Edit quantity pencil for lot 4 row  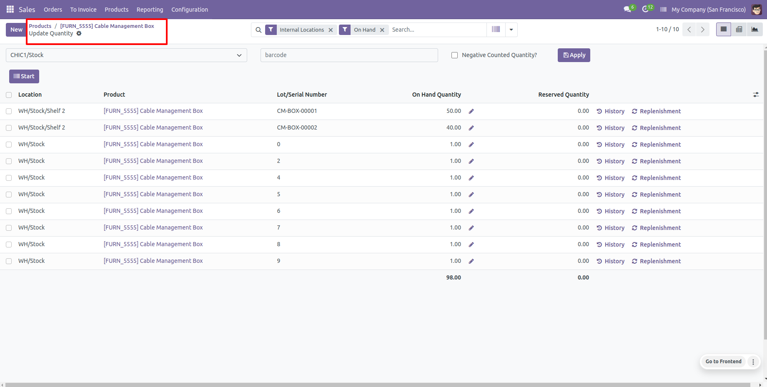(471, 178)
